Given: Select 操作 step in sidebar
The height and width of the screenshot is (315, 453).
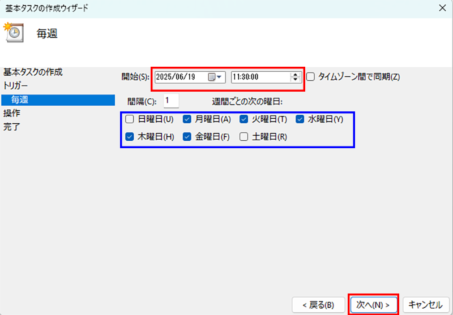Looking at the screenshot, I should click(x=11, y=113).
